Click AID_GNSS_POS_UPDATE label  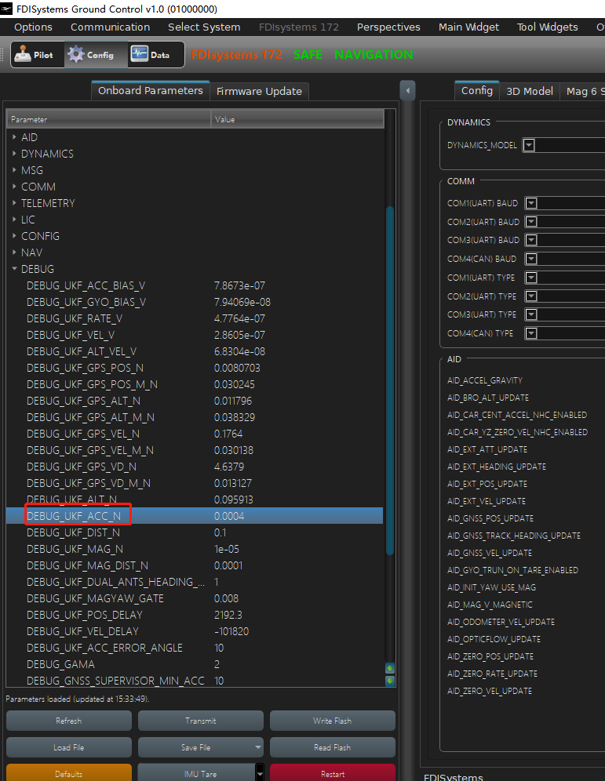coord(490,518)
